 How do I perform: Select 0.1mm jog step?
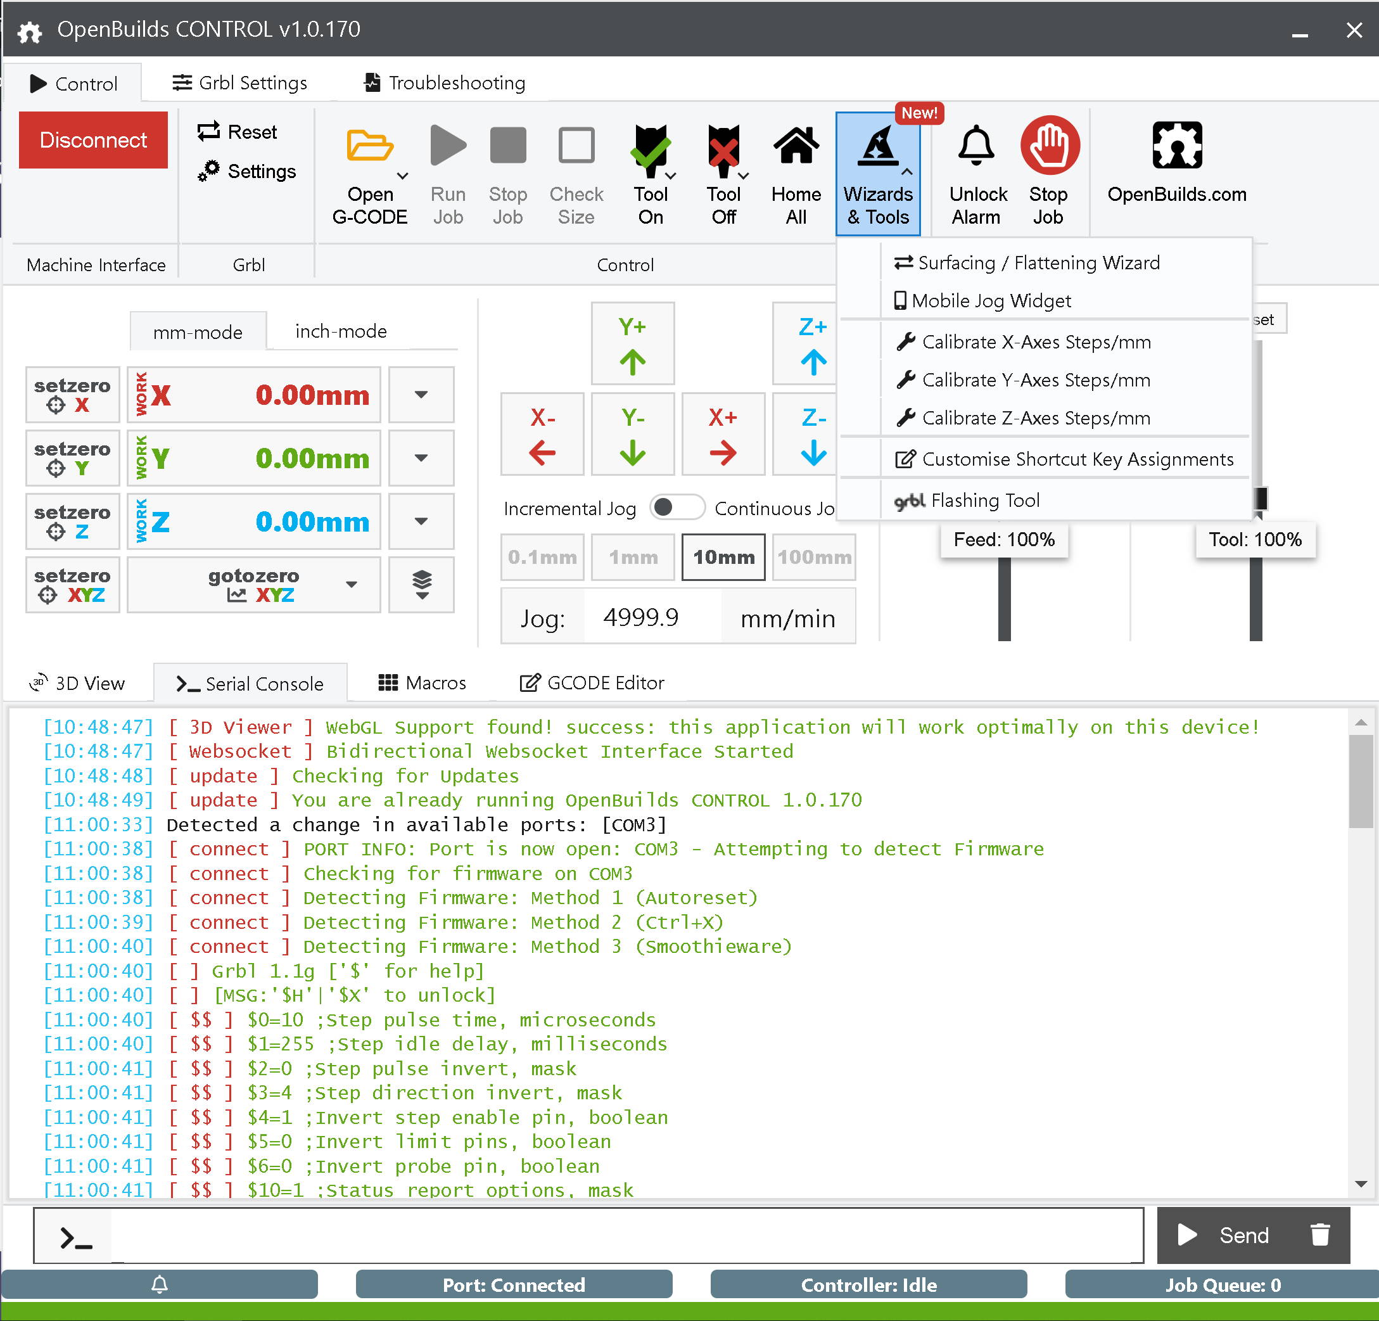pyautogui.click(x=542, y=557)
